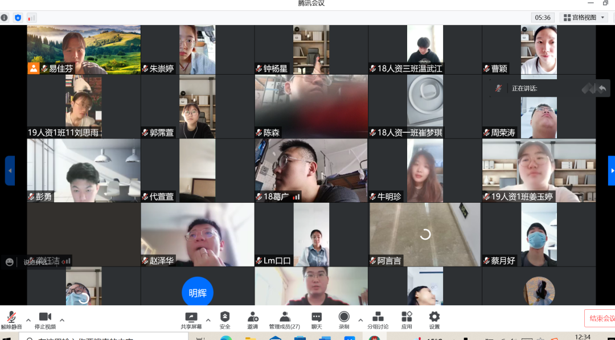Expand video options arrow beside camera
This screenshot has height=340, width=615.
(62, 319)
